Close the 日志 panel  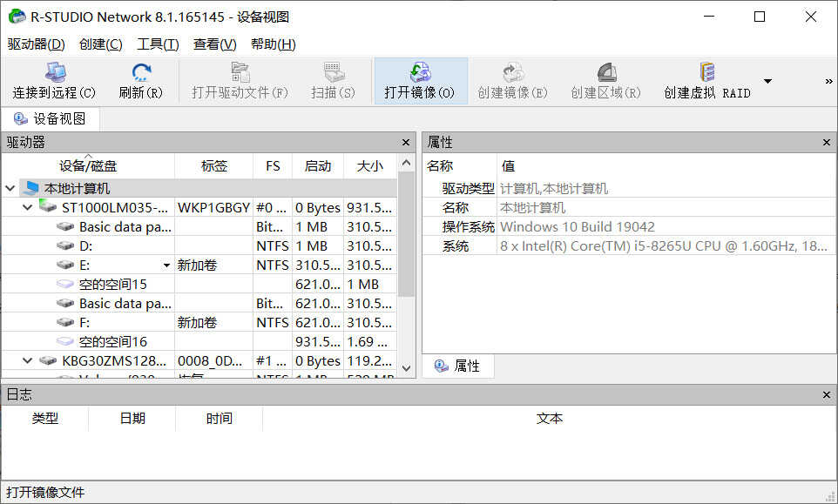pos(827,395)
